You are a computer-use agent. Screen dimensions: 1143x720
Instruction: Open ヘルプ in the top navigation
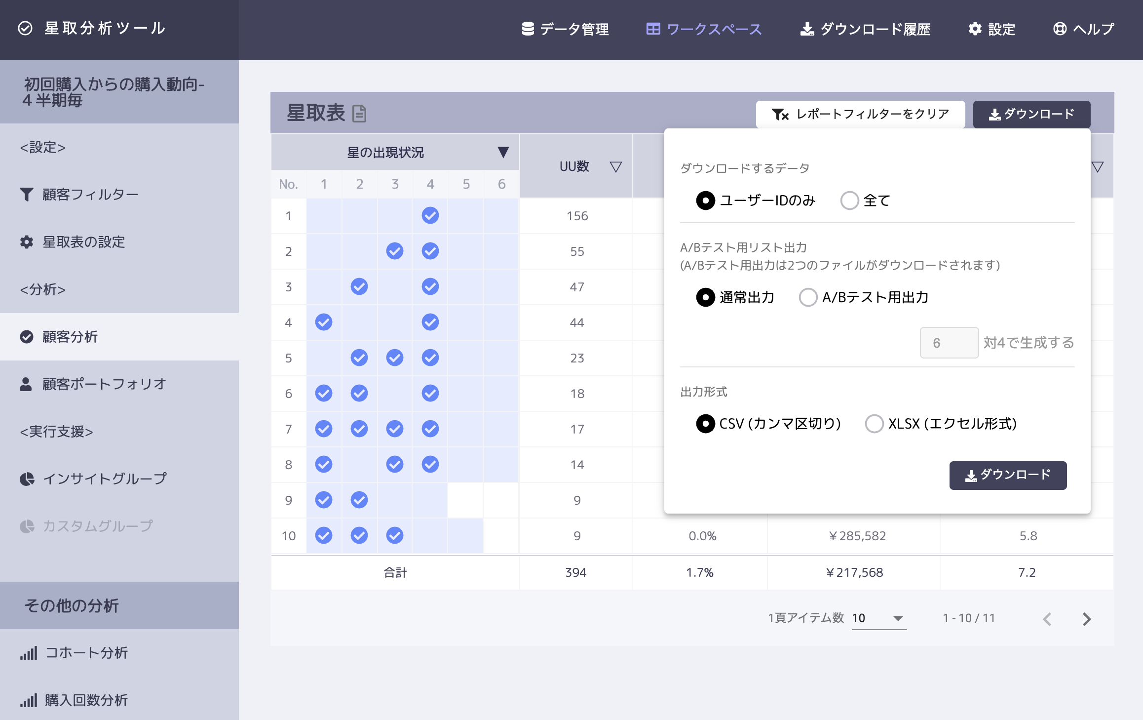1084,29
